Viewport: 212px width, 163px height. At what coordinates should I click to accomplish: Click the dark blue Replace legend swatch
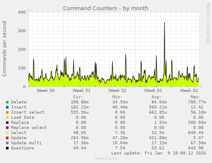pyautogui.click(x=7, y=123)
